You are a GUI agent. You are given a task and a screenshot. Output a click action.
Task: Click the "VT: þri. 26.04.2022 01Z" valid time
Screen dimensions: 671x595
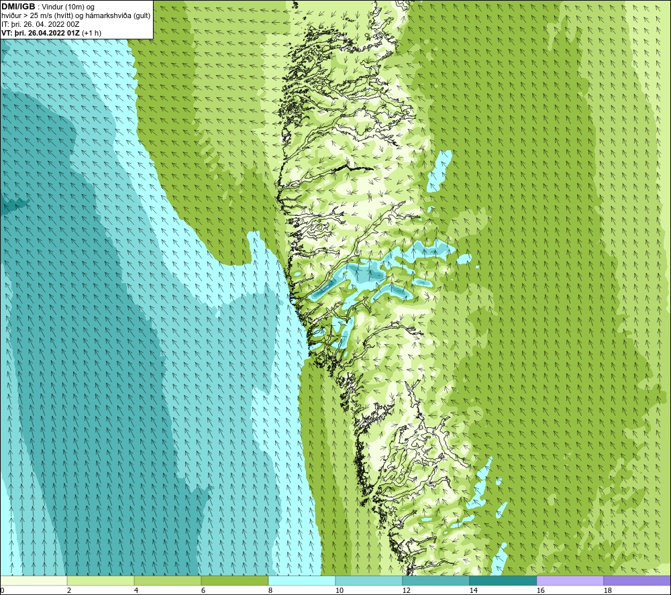(40, 33)
